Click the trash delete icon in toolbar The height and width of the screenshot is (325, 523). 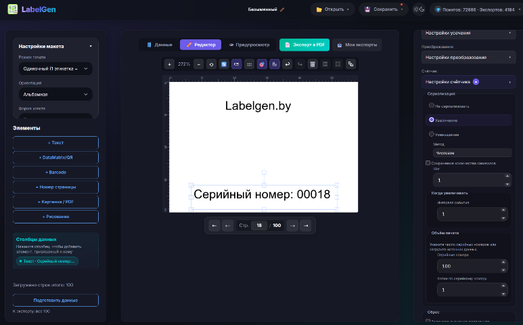coord(313,64)
